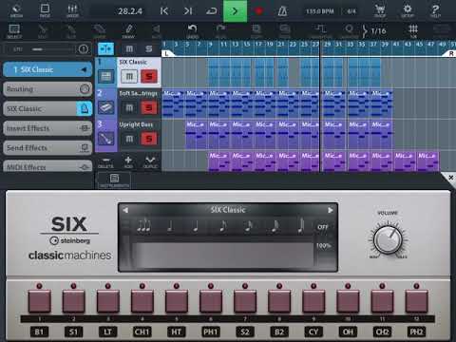Select previous SIX kit preset arrow
The image size is (456, 342).
[x=125, y=210]
